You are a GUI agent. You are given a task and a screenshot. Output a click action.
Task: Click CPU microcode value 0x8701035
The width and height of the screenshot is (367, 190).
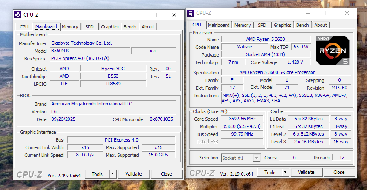161,119
